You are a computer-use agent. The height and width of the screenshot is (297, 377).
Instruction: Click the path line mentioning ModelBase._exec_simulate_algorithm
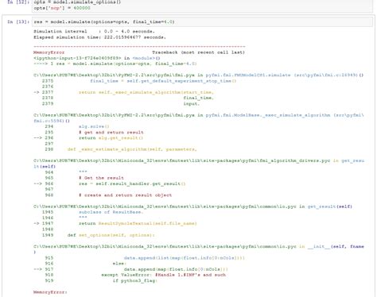click(x=199, y=118)
